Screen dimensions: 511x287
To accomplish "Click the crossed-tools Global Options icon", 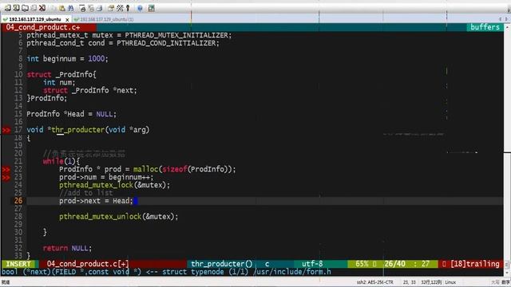I will coord(120,8).
